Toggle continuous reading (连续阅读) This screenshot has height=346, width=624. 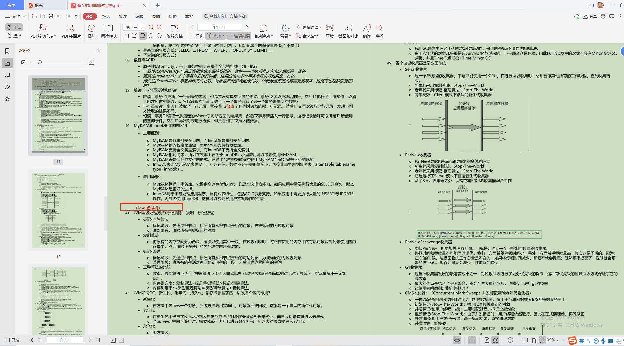(239, 36)
